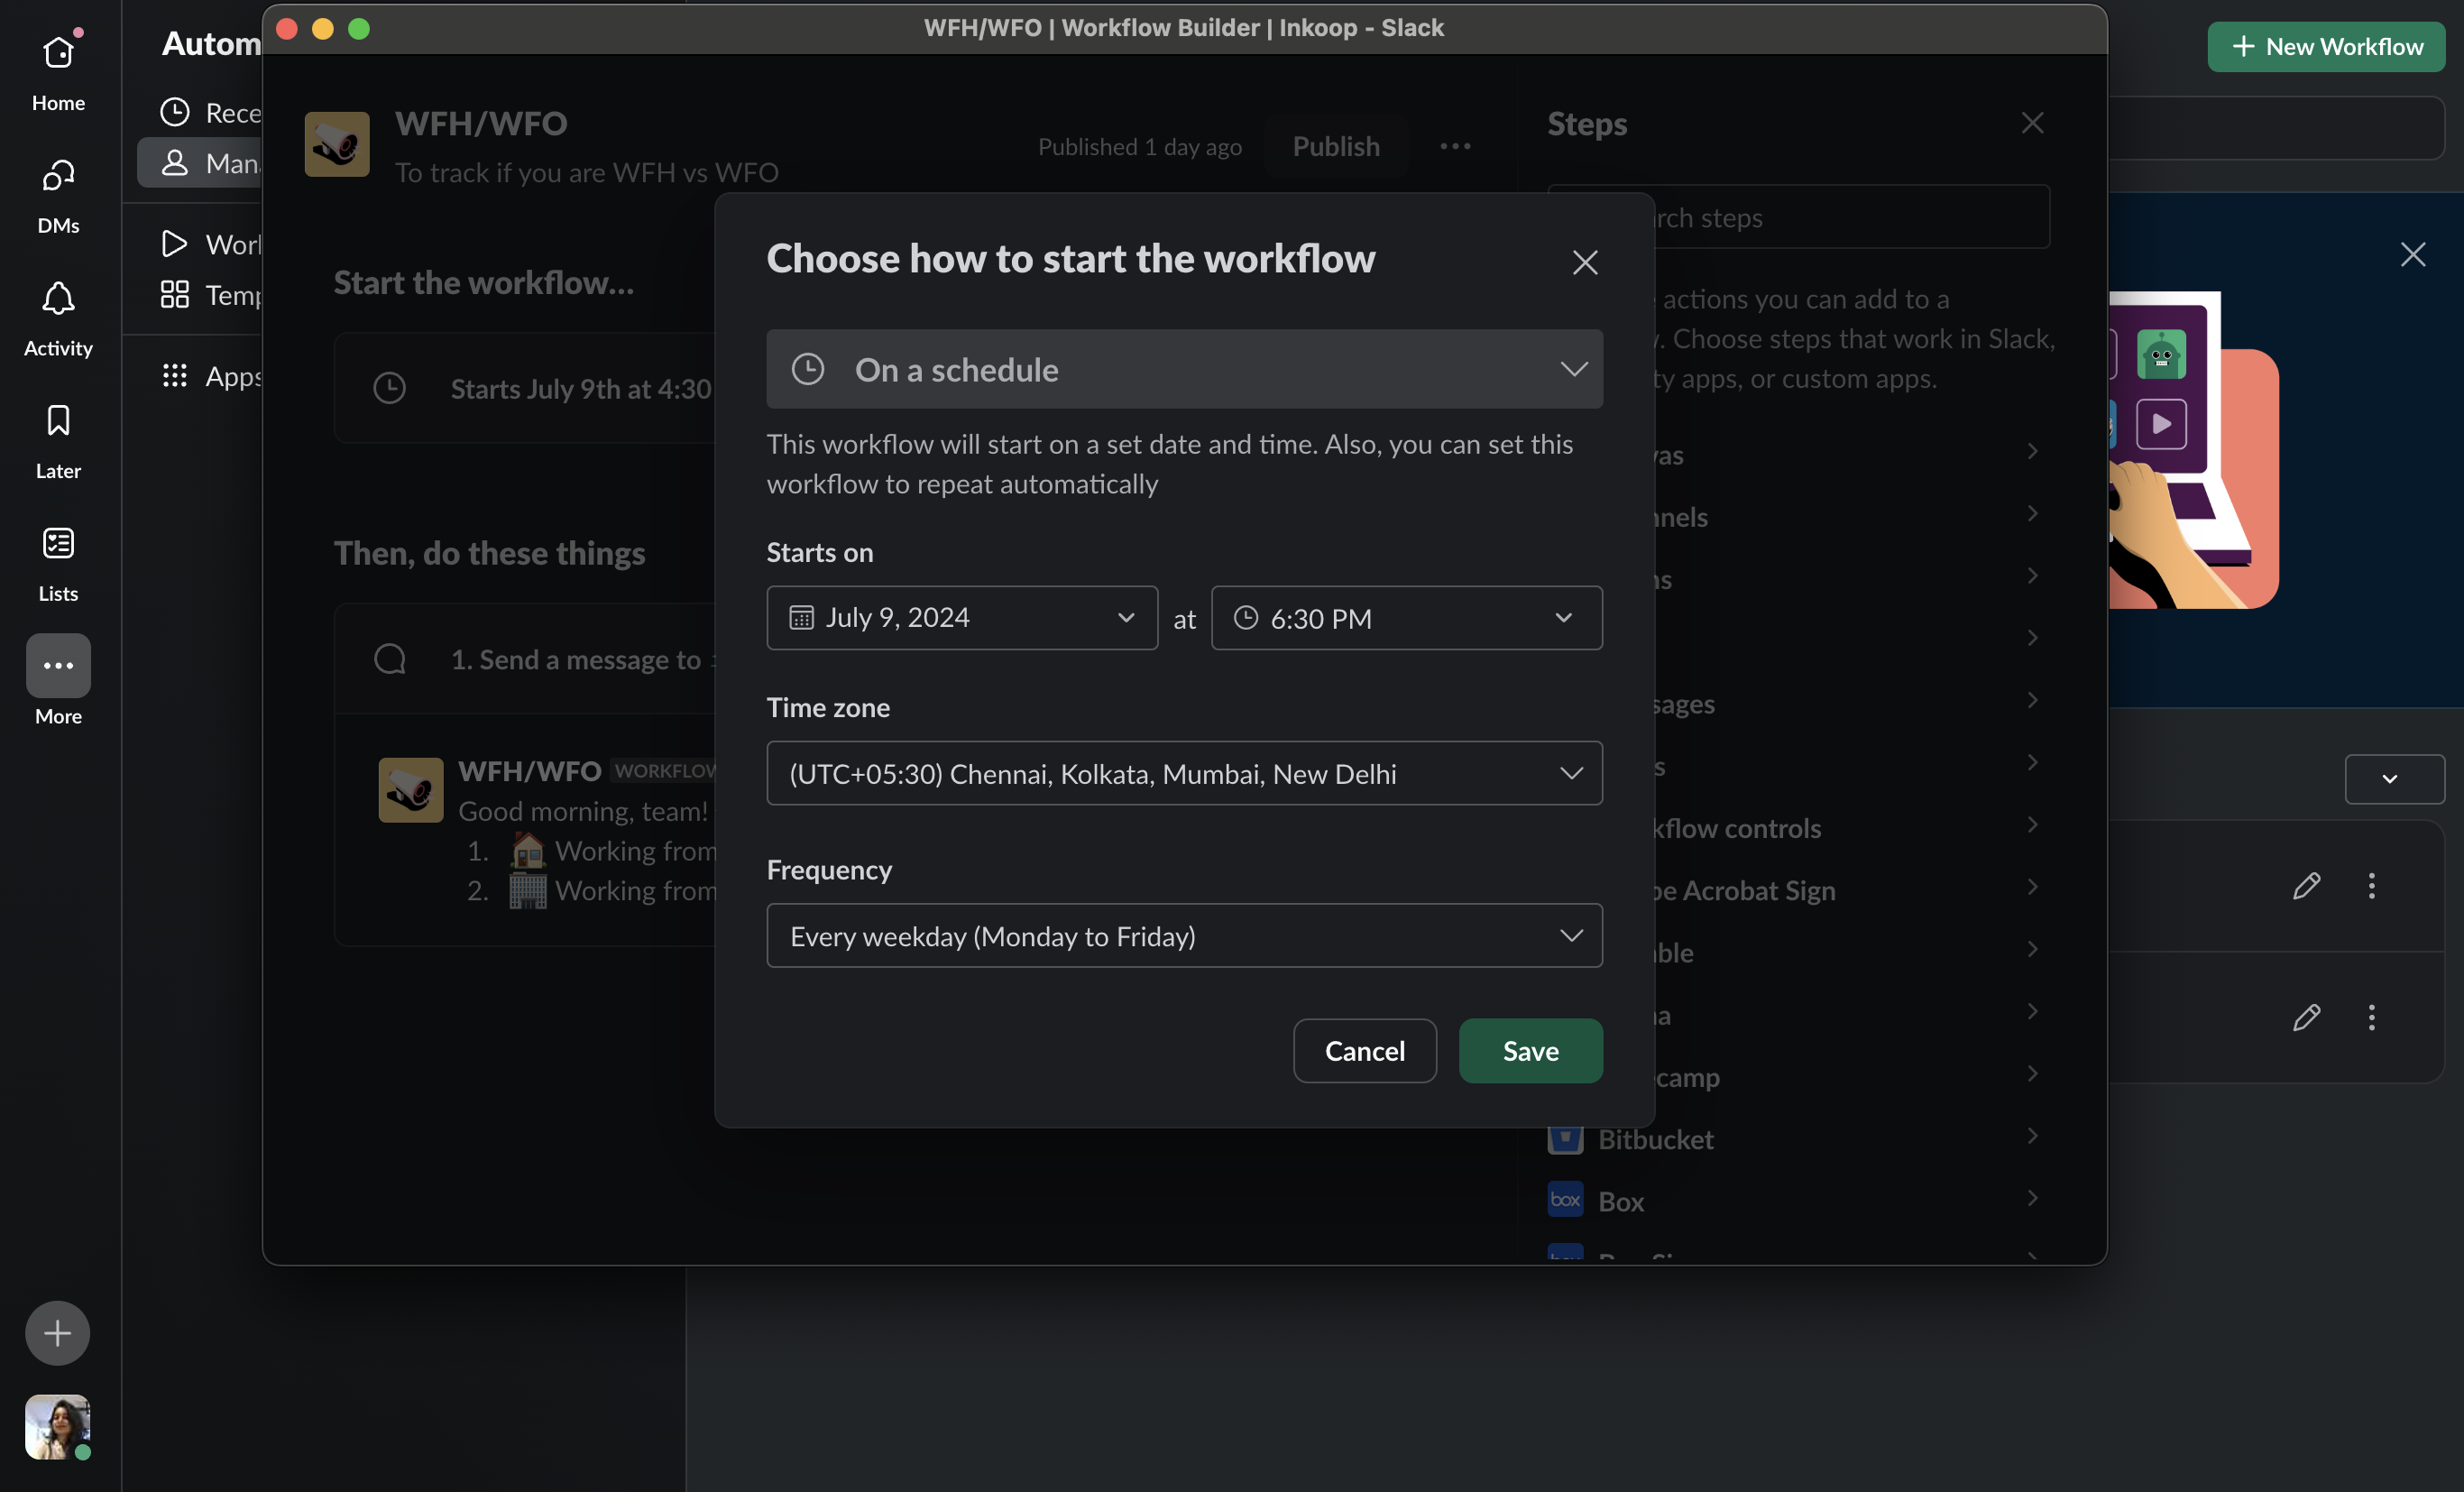Open the Home view in Slack sidebar
2464x1492 pixels.
[x=58, y=72]
